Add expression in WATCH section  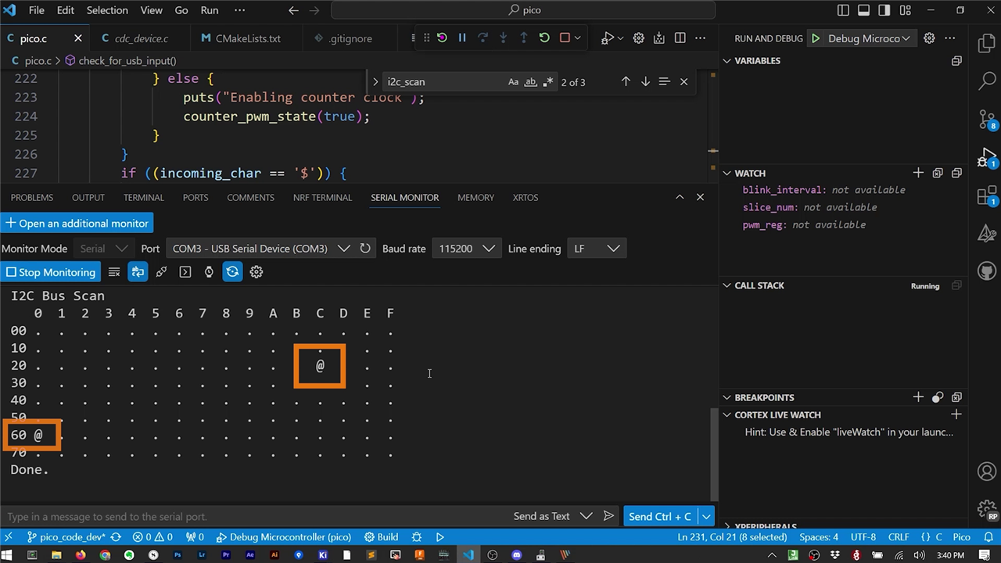tap(918, 173)
